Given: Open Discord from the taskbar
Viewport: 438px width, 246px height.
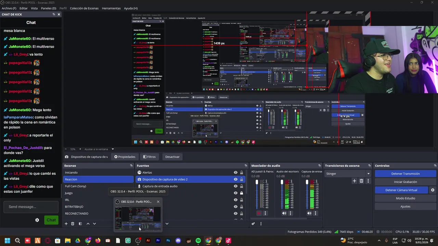Looking at the screenshot, I should (178, 241).
